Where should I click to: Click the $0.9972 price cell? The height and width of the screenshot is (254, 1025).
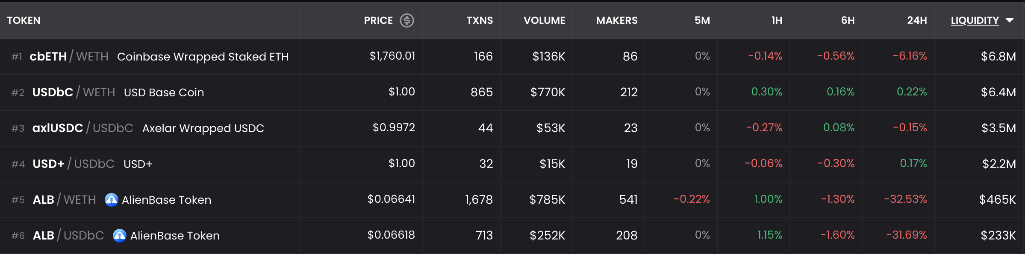[x=394, y=127]
